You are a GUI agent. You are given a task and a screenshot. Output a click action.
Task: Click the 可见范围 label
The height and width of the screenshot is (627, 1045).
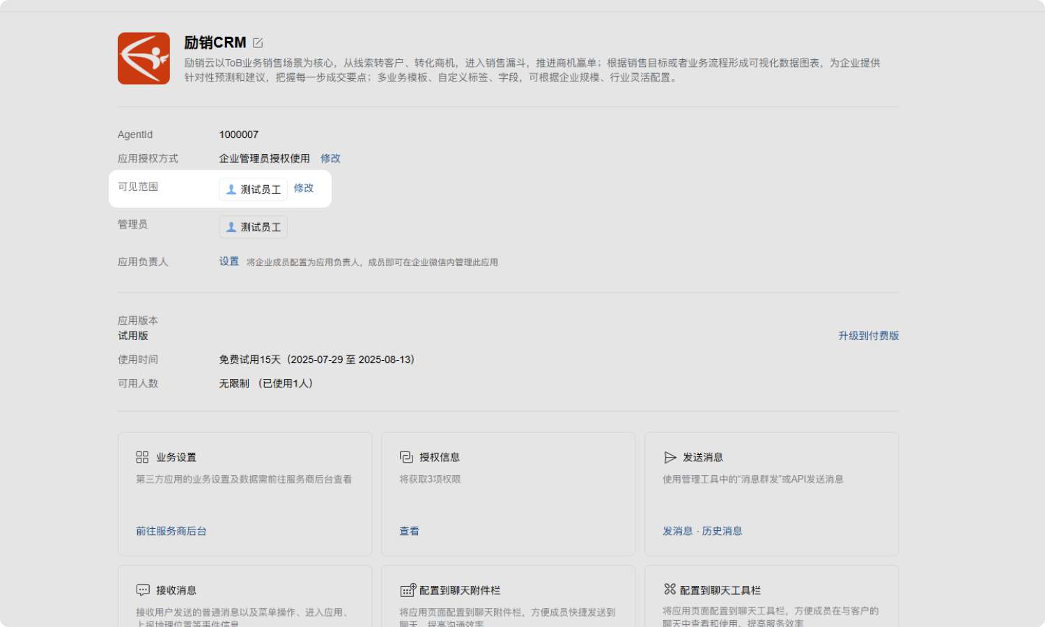(x=138, y=187)
